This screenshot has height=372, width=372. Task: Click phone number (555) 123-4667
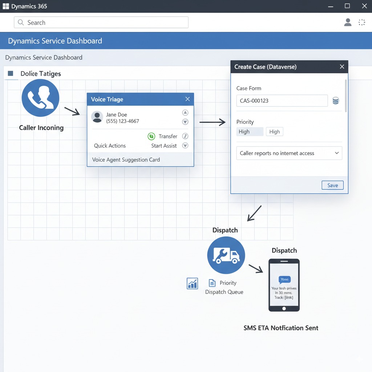pos(123,121)
